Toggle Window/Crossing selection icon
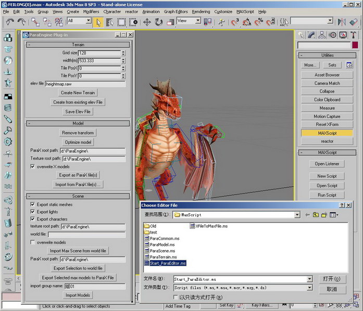 (133, 22)
